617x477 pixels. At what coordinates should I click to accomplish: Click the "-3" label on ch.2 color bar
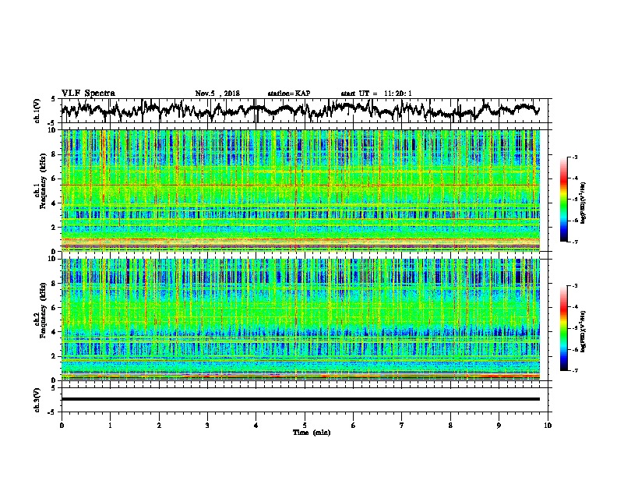pyautogui.click(x=574, y=286)
